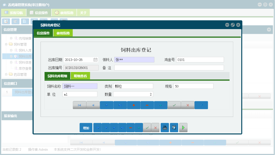Click the 出库日期 date field
The width and height of the screenshot is (275, 155).
[x=81, y=60]
